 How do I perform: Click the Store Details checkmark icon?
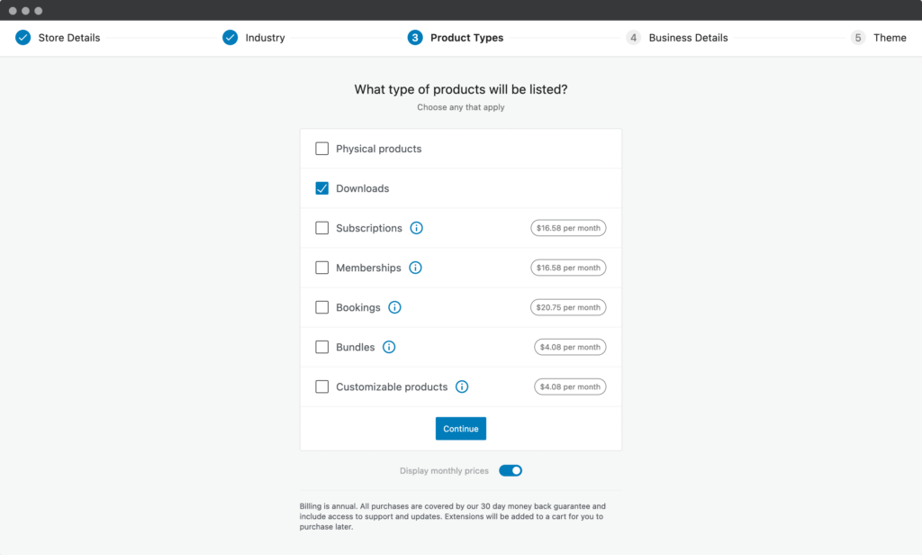click(23, 38)
